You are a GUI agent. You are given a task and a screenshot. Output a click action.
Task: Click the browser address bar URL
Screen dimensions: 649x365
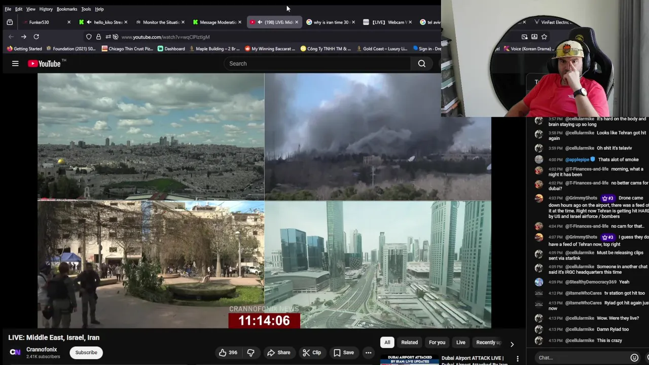165,37
